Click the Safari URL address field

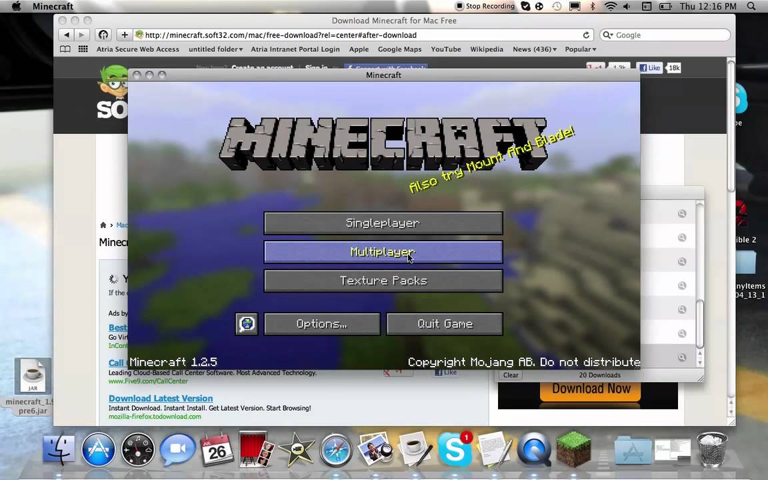[x=363, y=35]
